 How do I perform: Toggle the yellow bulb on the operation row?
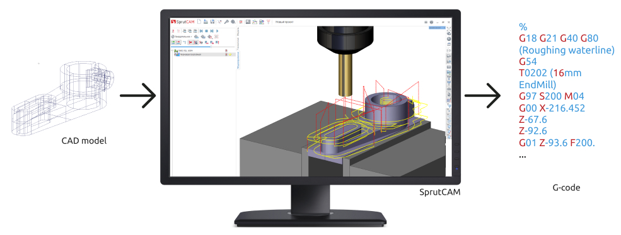(230, 54)
